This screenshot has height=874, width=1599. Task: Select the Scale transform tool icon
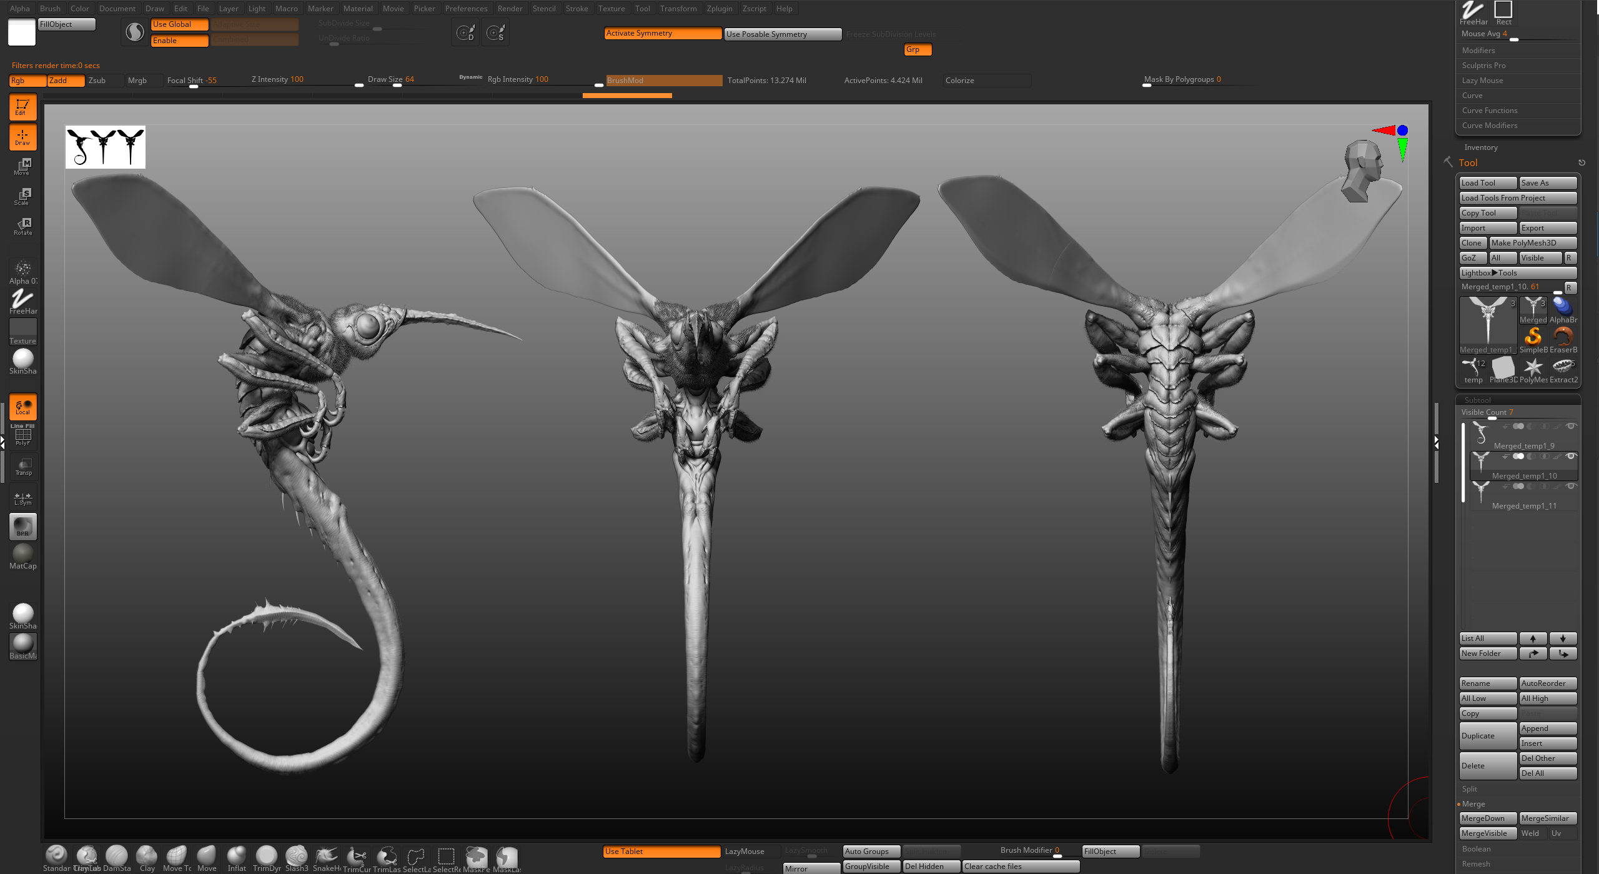coord(23,196)
